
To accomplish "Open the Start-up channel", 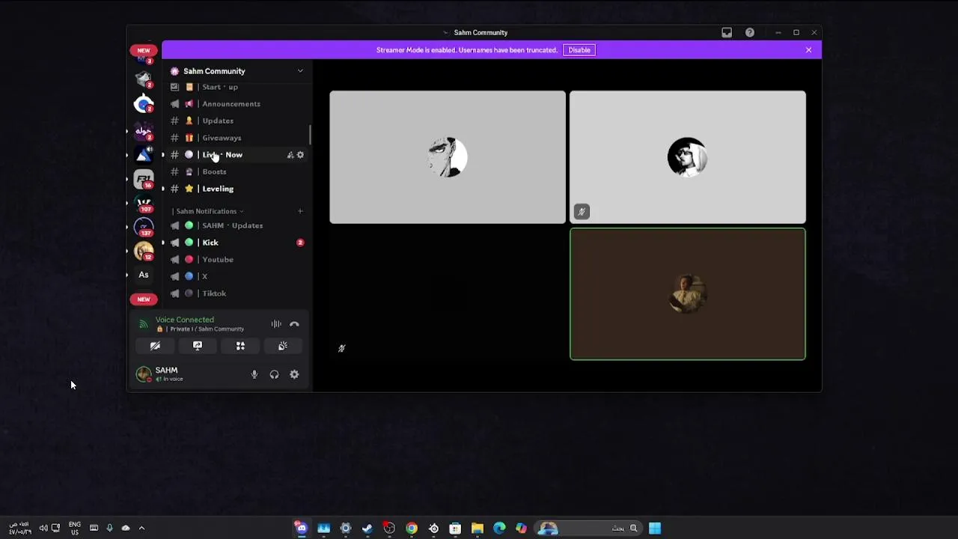I will pyautogui.click(x=237, y=87).
